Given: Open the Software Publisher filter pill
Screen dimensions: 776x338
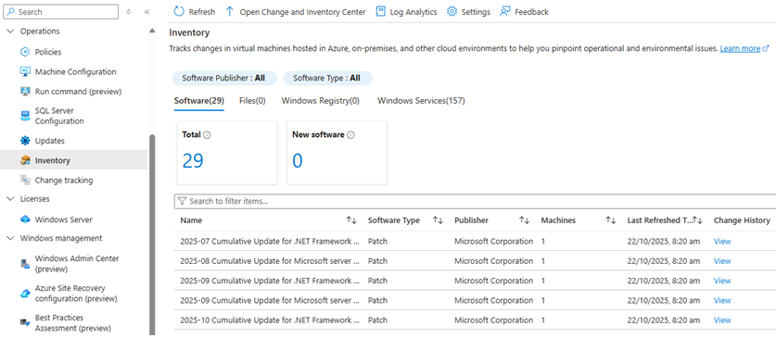Looking at the screenshot, I should (223, 78).
